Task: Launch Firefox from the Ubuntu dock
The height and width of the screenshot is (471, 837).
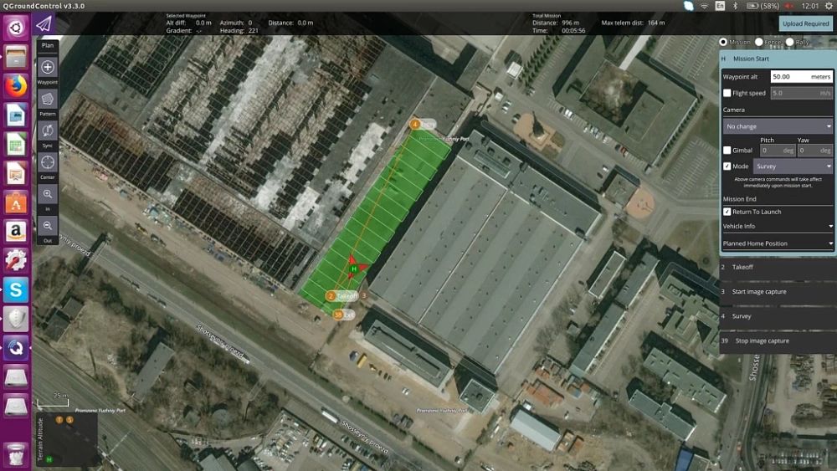Action: click(16, 86)
